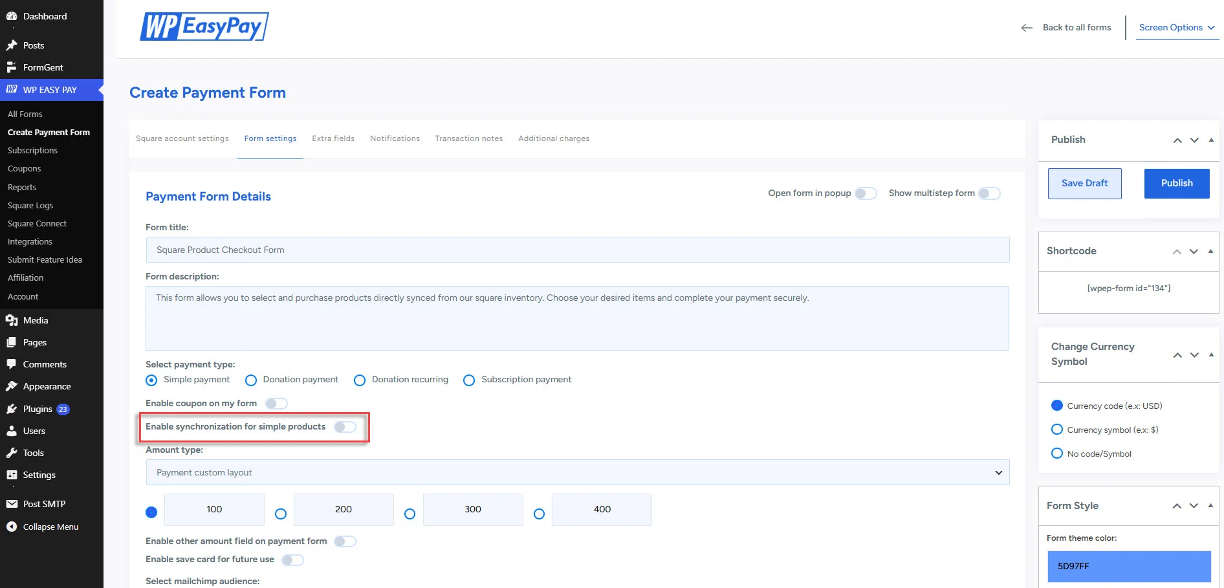Click the Post SMTP envelope icon
Viewport: 1224px width, 588px height.
tap(12, 504)
